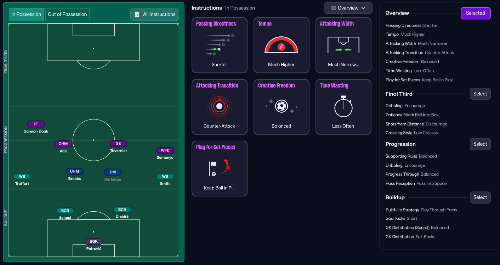Click the Attacking Transition target icon

click(219, 106)
